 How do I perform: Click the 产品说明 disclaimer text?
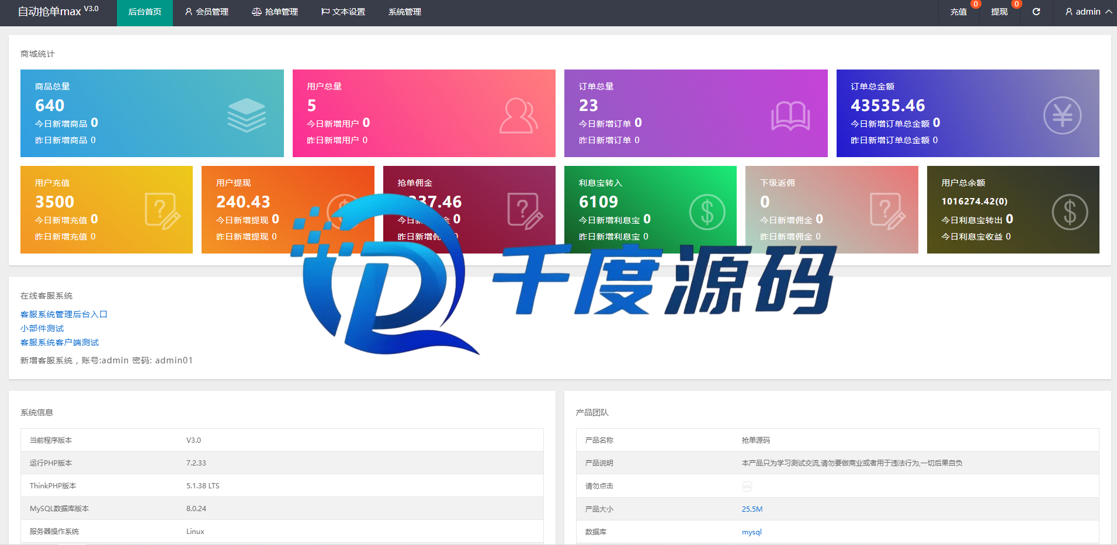coord(852,463)
